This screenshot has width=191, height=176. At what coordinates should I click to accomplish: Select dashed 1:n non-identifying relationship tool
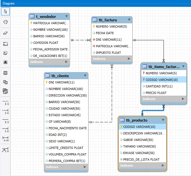tap(5, 112)
